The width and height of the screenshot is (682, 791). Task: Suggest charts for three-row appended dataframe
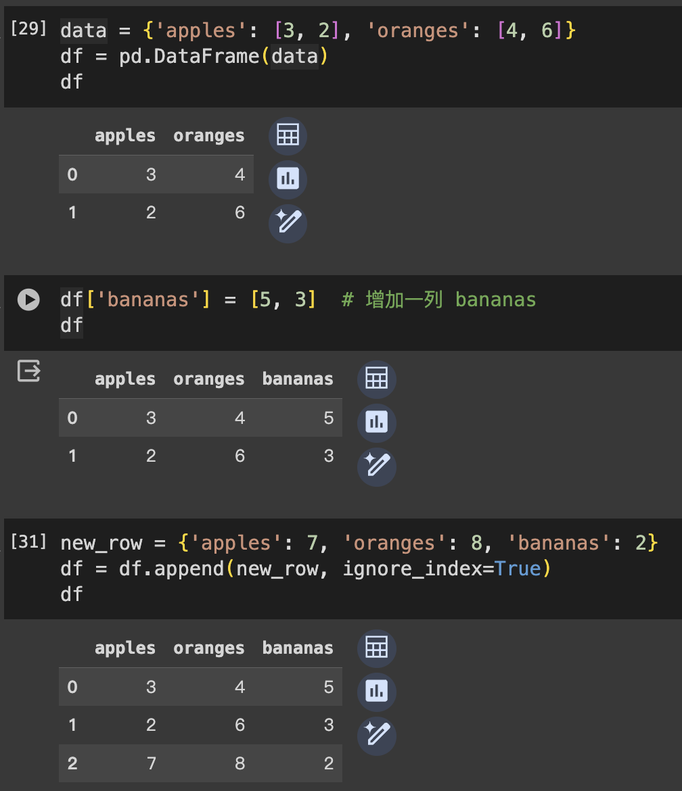pos(377,691)
